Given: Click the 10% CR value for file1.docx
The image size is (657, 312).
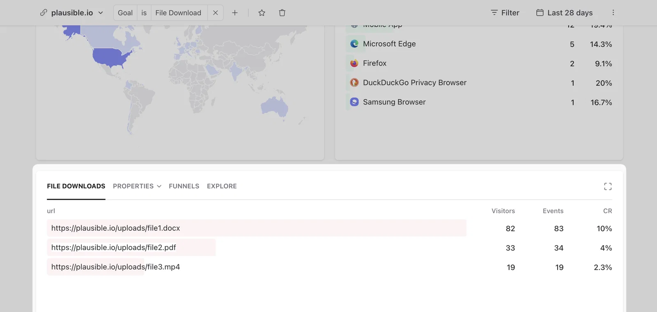Looking at the screenshot, I should click(x=604, y=228).
